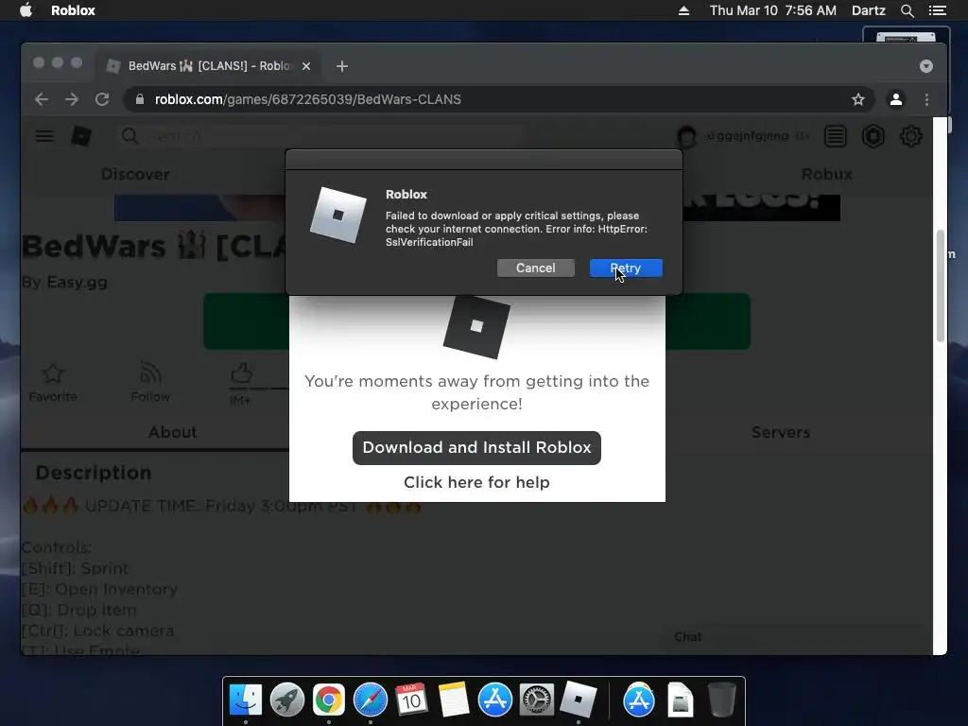Reload the Roblox page
This screenshot has height=726, width=968.
[102, 99]
